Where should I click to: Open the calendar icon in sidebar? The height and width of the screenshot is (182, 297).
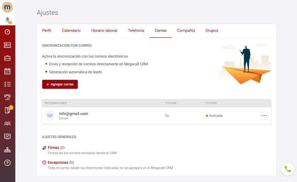click(7, 71)
